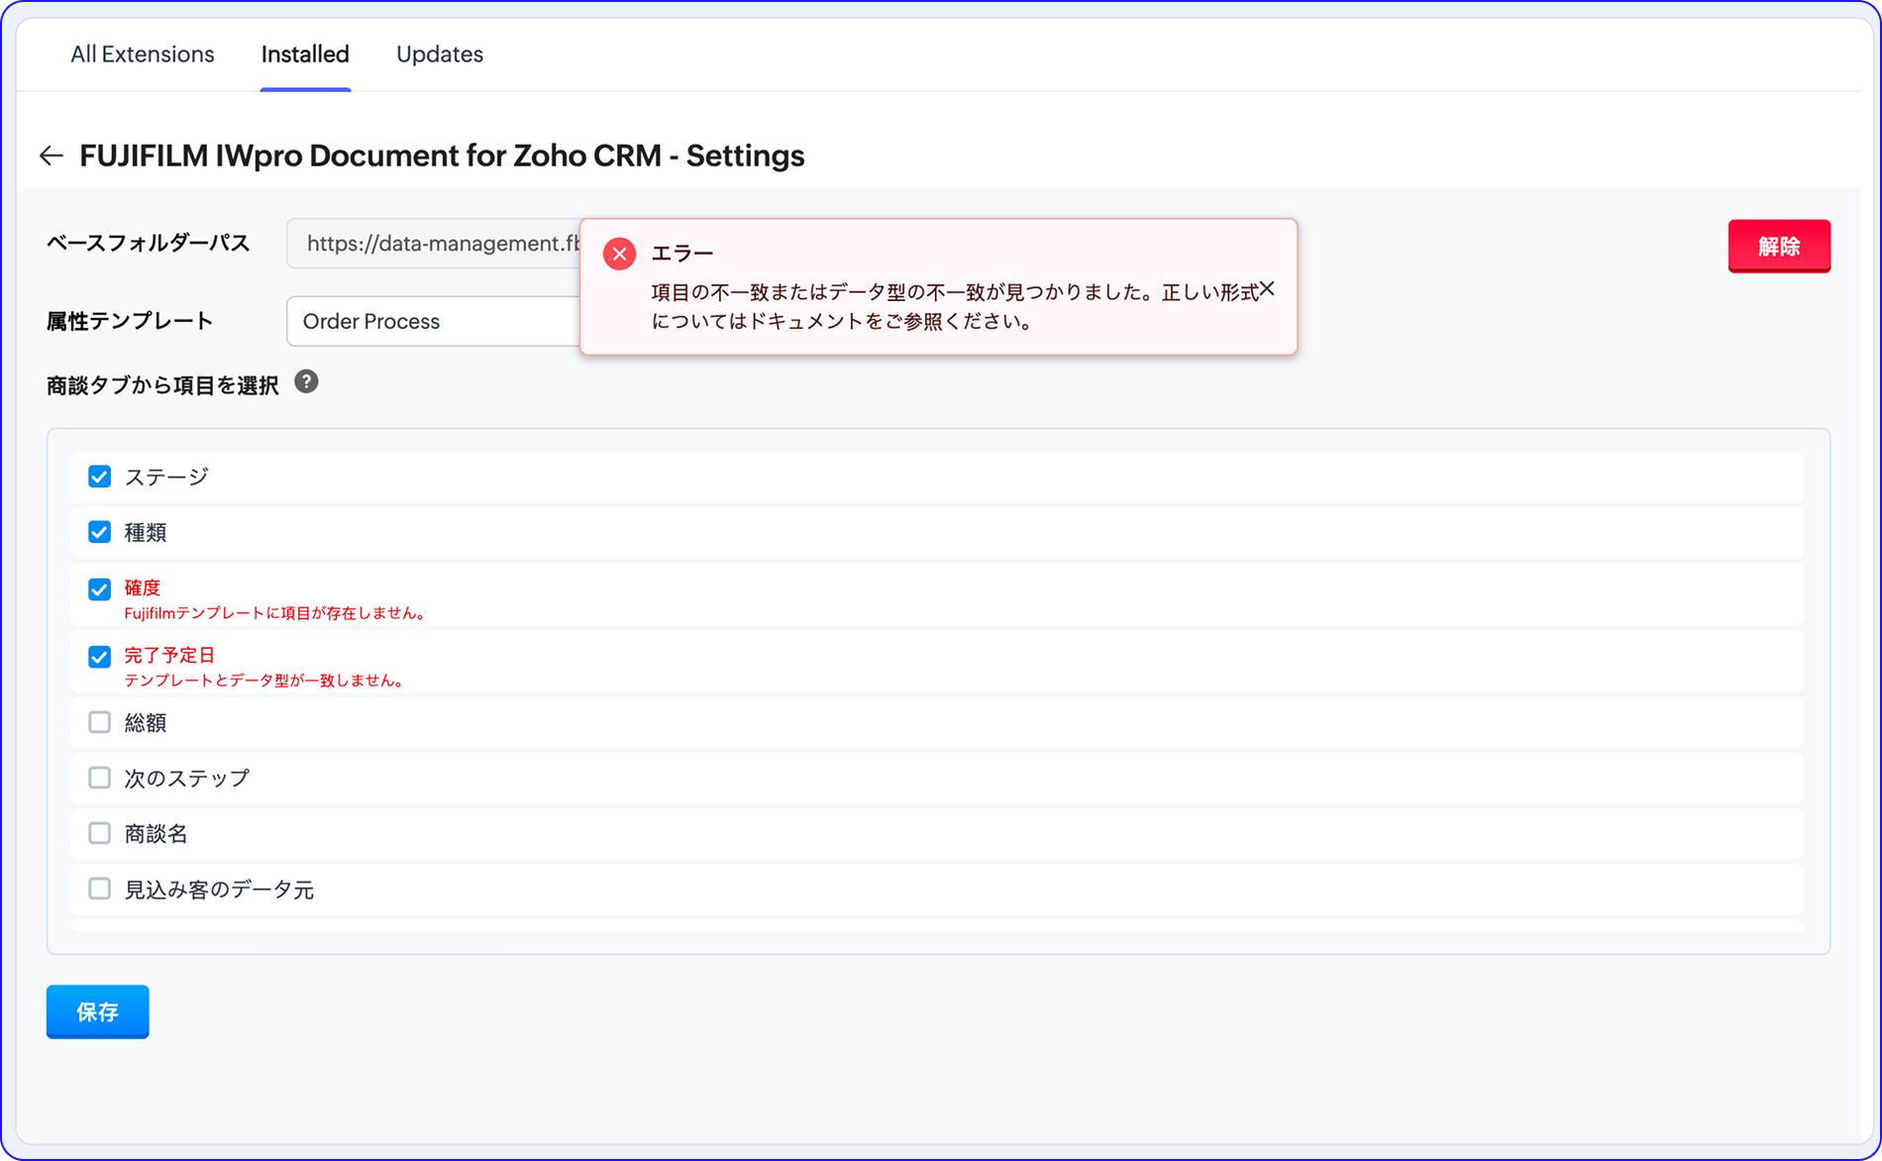Uncheck the 種類 checkbox

99,532
